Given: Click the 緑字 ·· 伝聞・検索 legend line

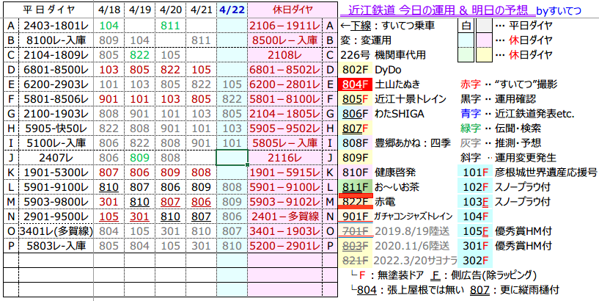Looking at the screenshot, I should 501,128.
